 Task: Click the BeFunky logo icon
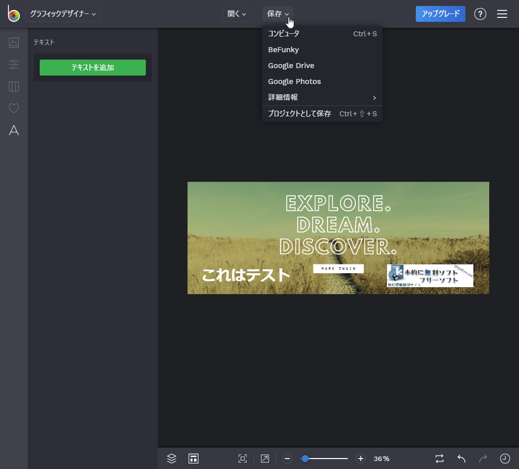pyautogui.click(x=14, y=14)
